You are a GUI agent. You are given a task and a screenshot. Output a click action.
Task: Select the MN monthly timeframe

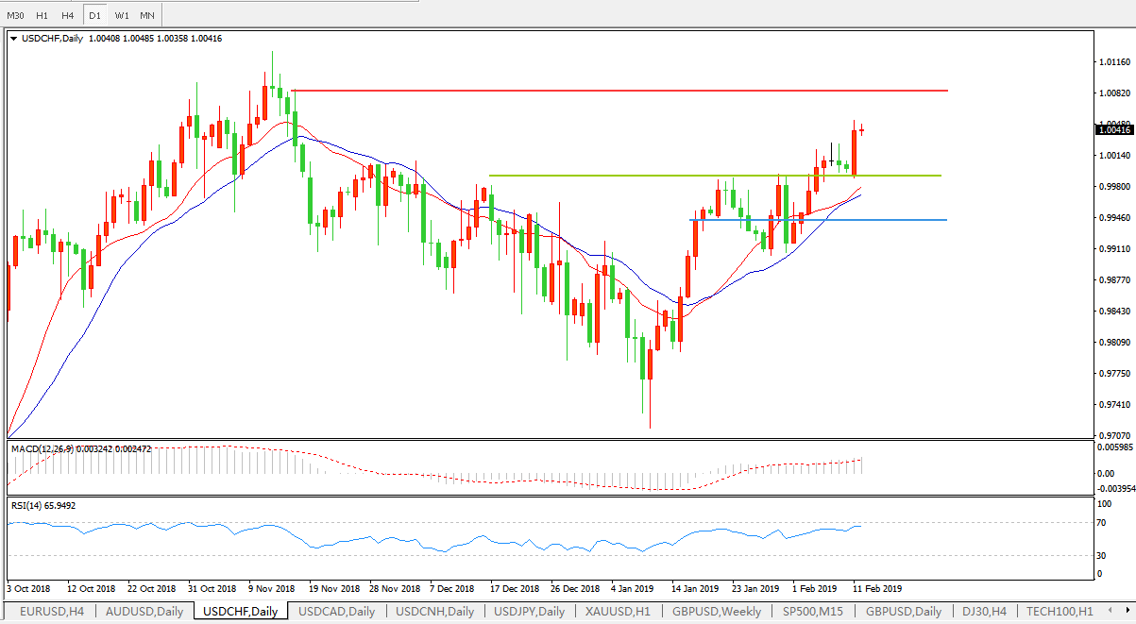(146, 15)
